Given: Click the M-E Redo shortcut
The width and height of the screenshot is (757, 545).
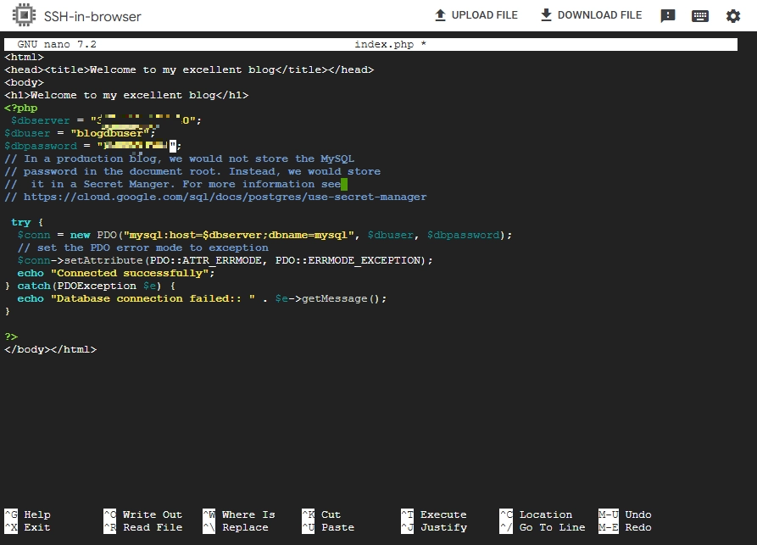Looking at the screenshot, I should coord(625,527).
